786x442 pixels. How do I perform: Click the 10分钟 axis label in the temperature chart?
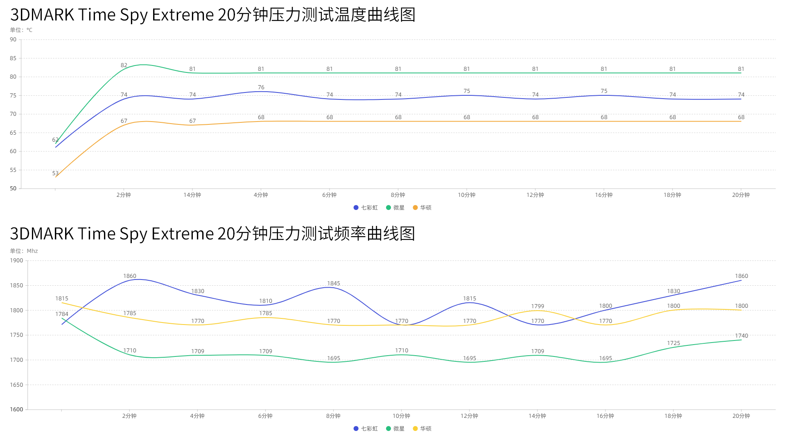(466, 195)
